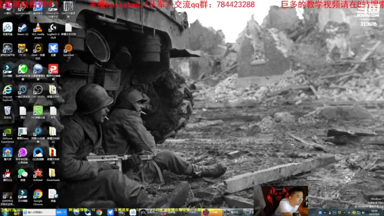Open the GMO16 login desktop icon

(x=68, y=10)
